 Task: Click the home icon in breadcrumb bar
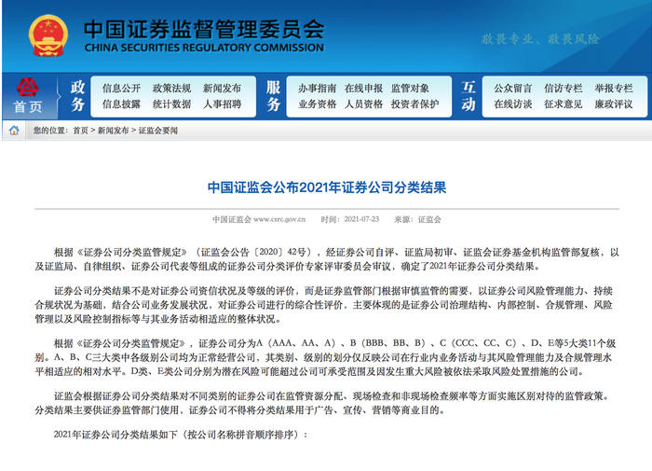pyautogui.click(x=14, y=131)
